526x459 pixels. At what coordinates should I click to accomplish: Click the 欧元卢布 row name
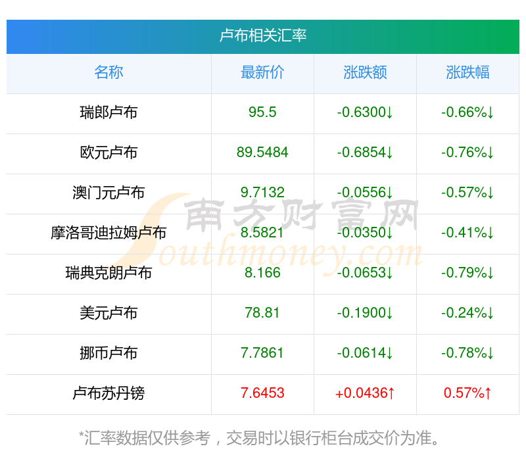[x=108, y=153]
